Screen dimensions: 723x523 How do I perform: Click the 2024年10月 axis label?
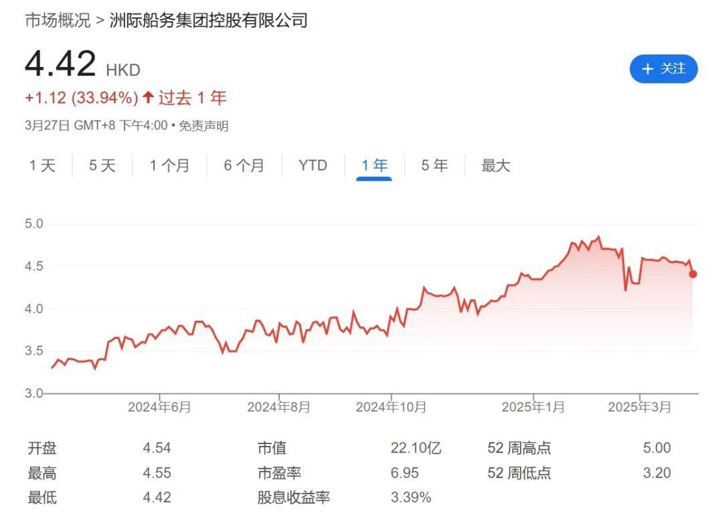pyautogui.click(x=391, y=407)
